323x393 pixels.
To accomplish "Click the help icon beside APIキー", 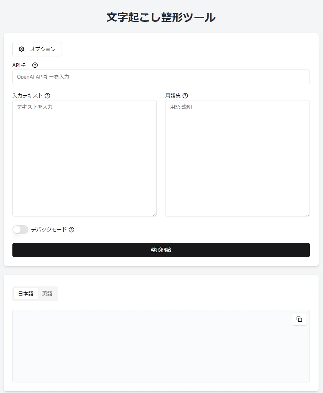I will (35, 65).
